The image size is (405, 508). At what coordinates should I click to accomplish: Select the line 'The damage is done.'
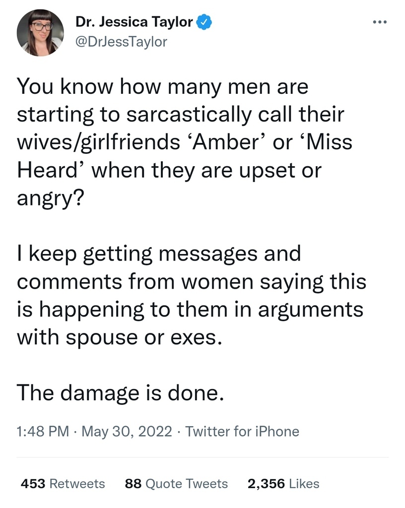(120, 393)
